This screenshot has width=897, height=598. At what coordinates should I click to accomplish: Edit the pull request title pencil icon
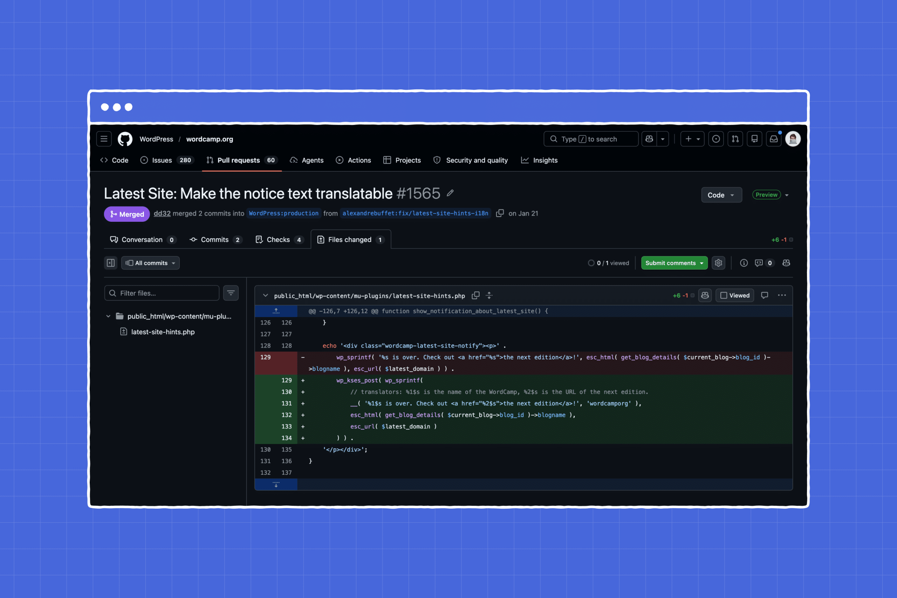(450, 193)
